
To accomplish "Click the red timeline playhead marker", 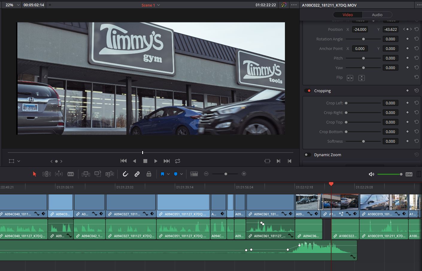I will pyautogui.click(x=331, y=184).
